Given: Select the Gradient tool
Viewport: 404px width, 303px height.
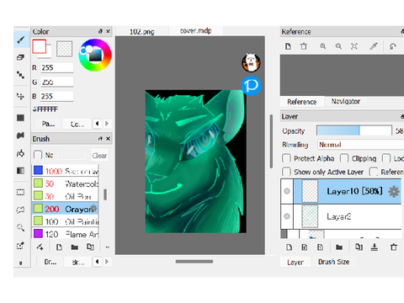Looking at the screenshot, I should coord(20,171).
